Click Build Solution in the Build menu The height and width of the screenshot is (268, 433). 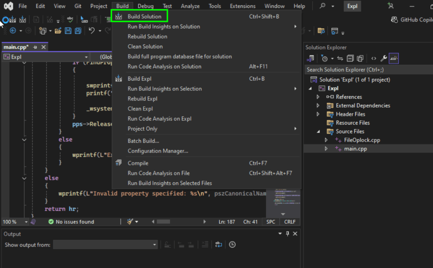[x=144, y=16]
